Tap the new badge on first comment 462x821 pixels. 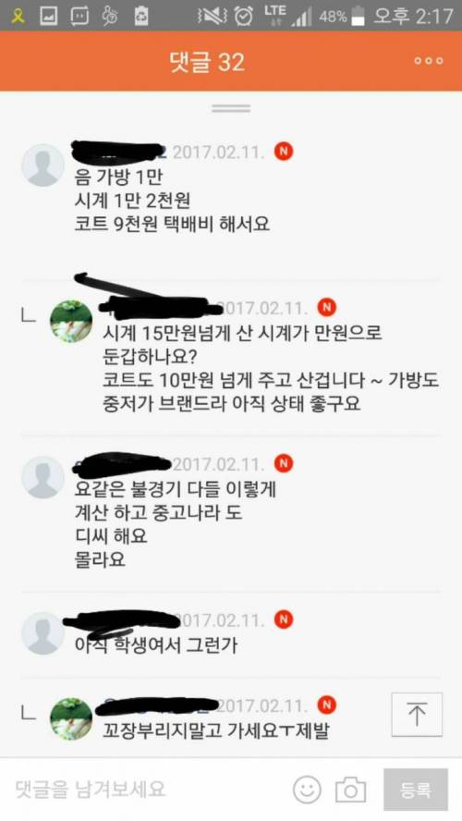[284, 152]
